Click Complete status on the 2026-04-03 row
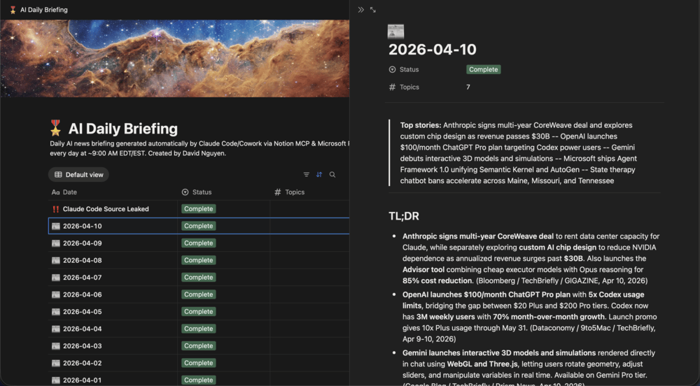This screenshot has width=700, height=386. pyautogui.click(x=199, y=346)
